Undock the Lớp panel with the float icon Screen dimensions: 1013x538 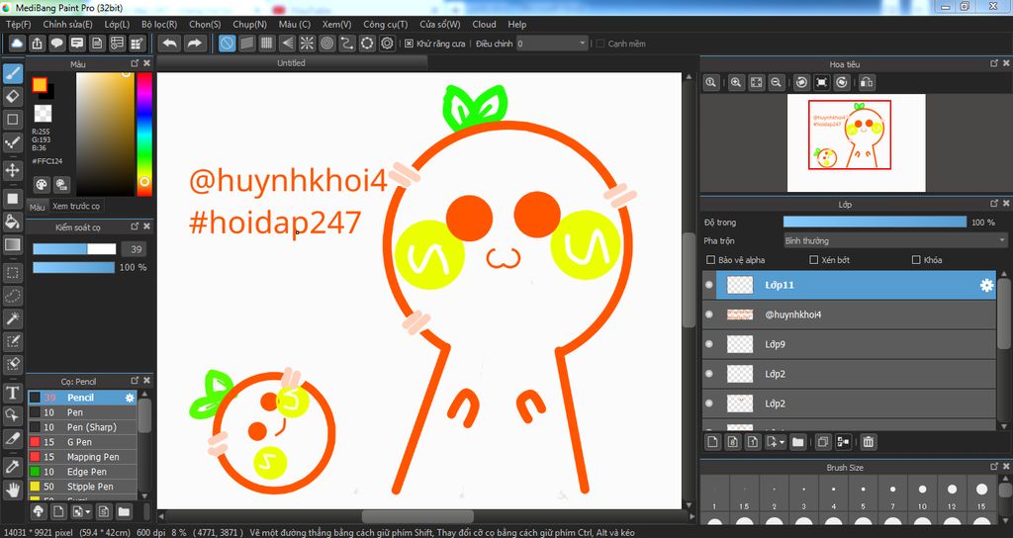click(993, 204)
